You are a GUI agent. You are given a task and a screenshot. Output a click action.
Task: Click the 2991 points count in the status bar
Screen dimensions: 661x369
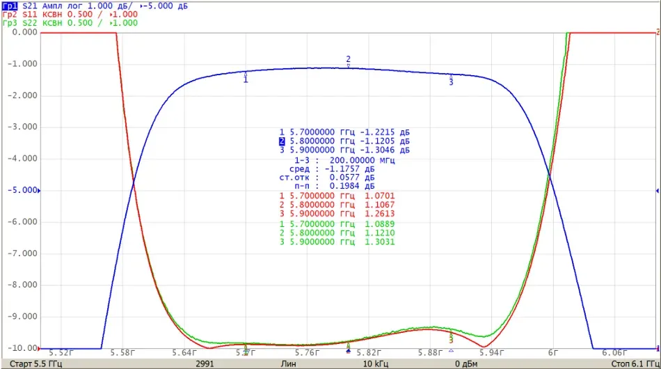(x=205, y=364)
